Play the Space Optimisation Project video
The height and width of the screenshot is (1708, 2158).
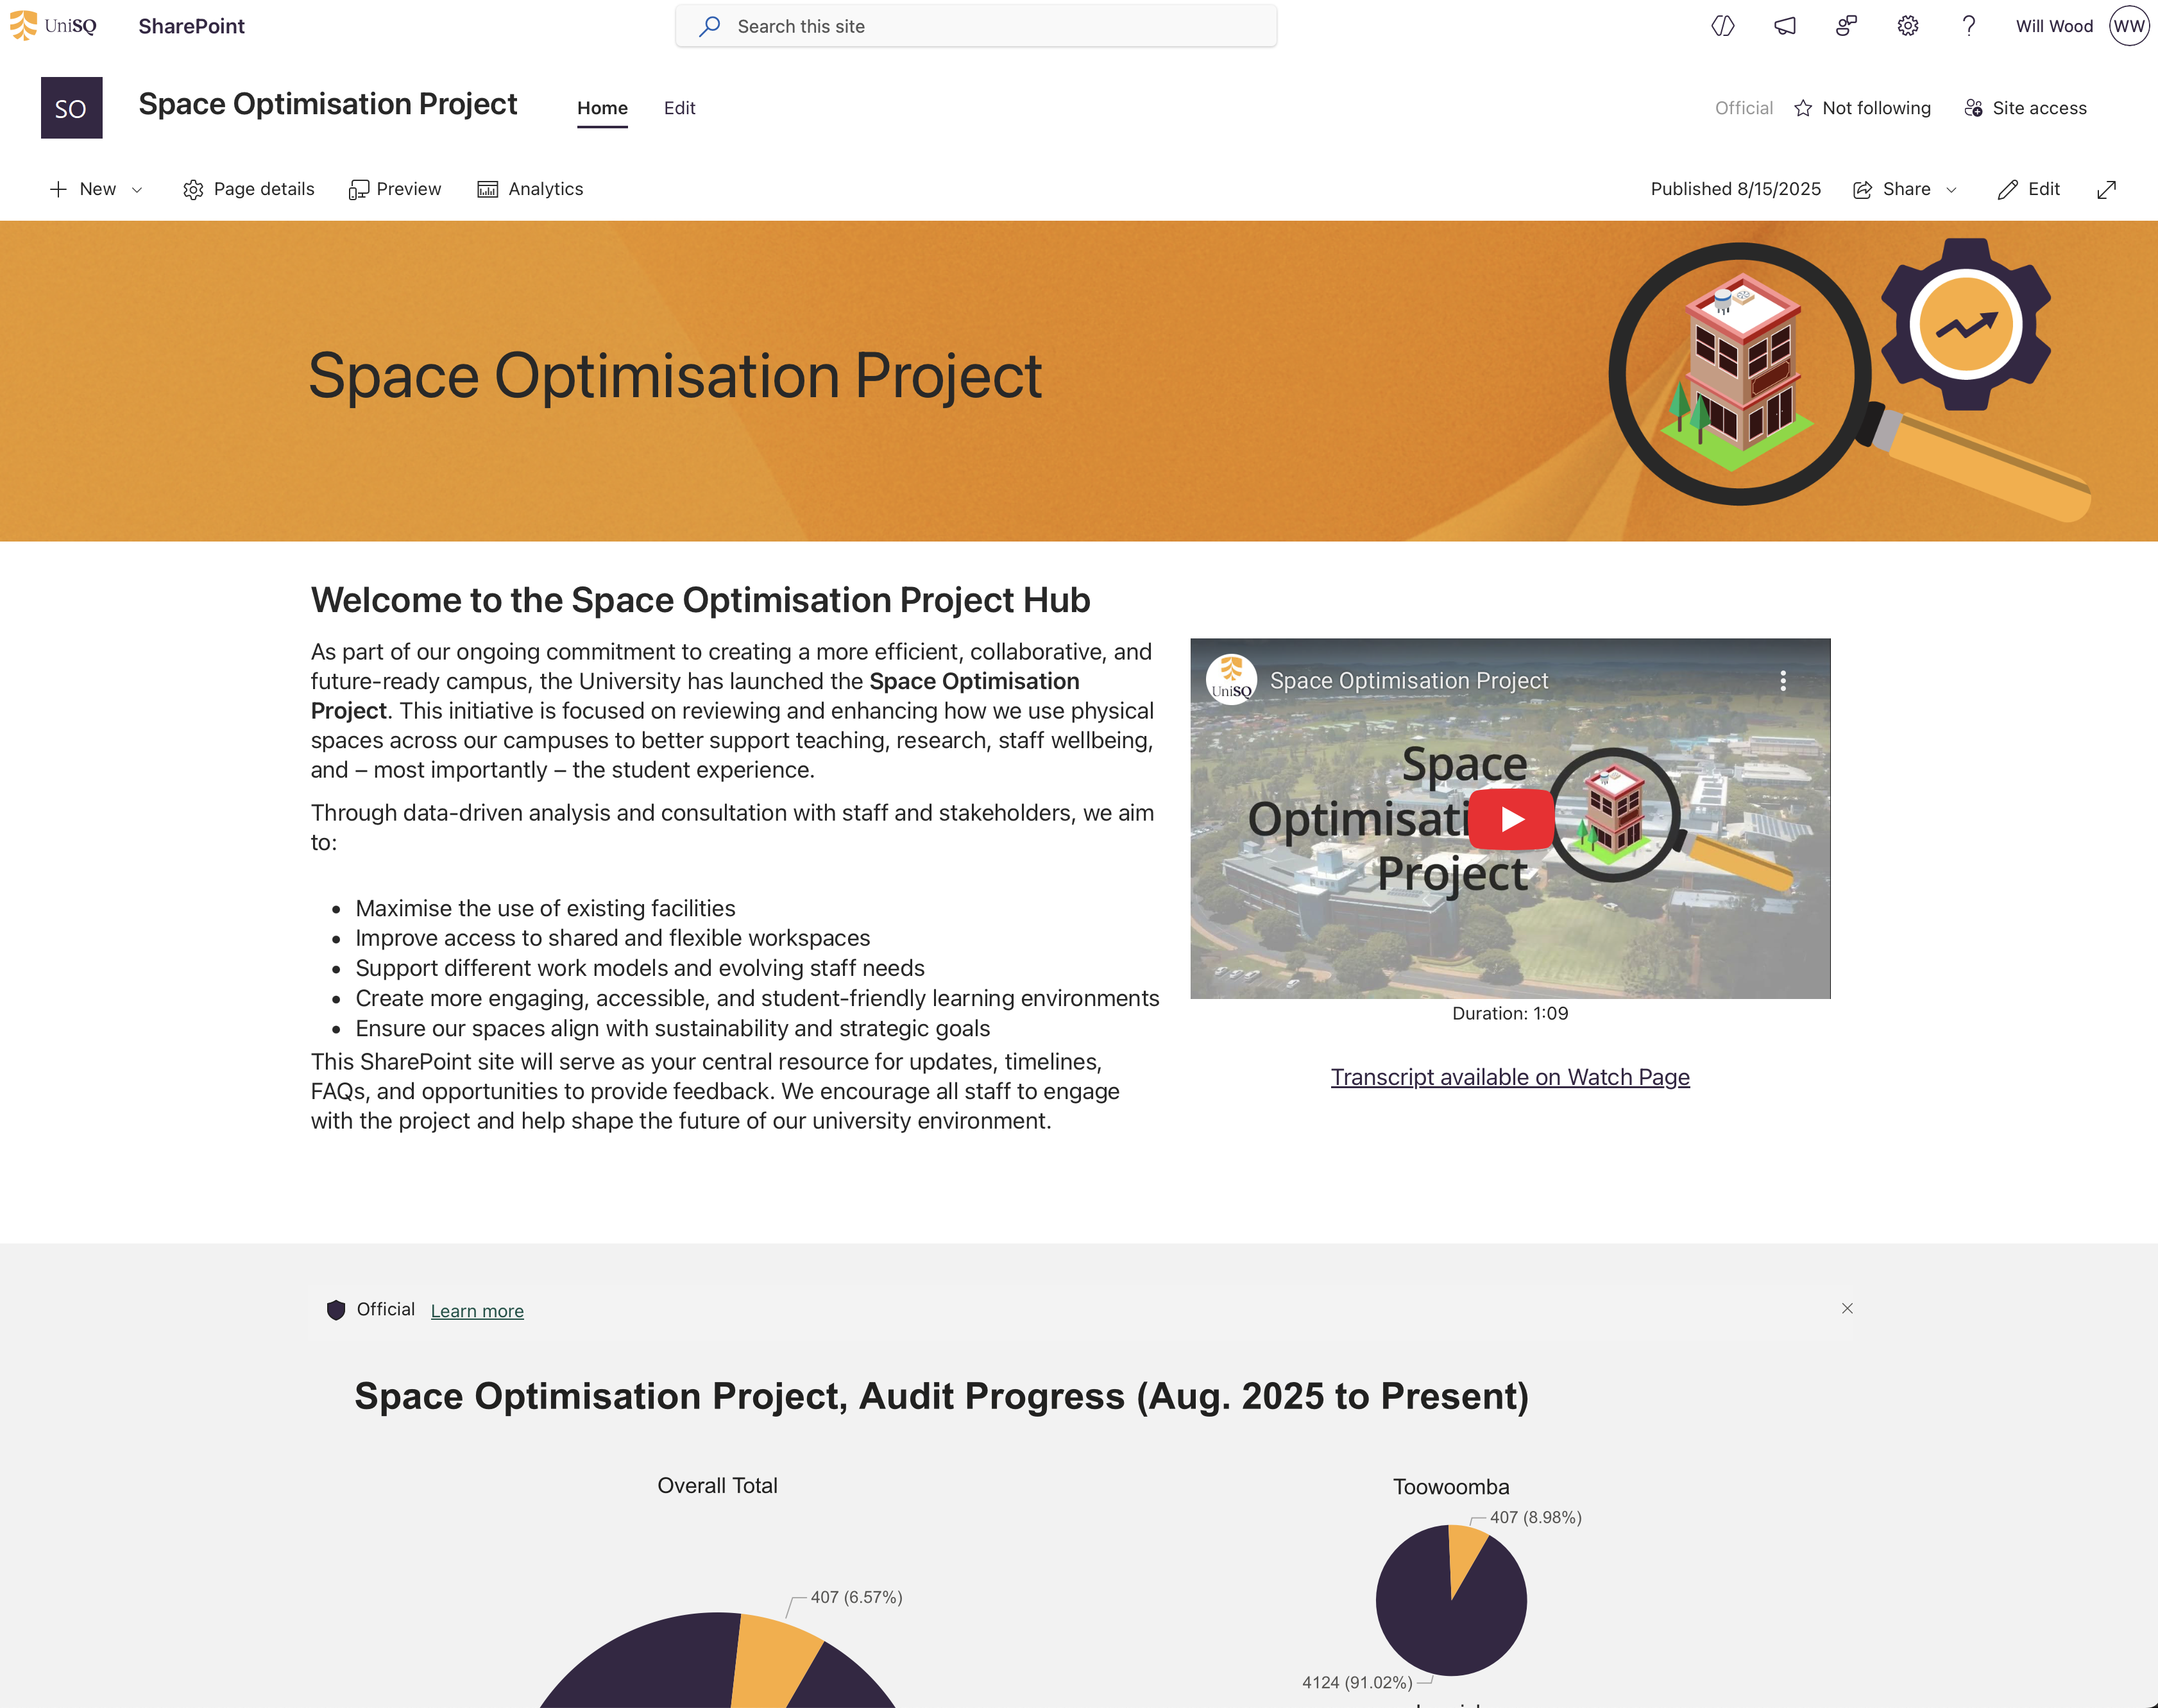coord(1510,819)
